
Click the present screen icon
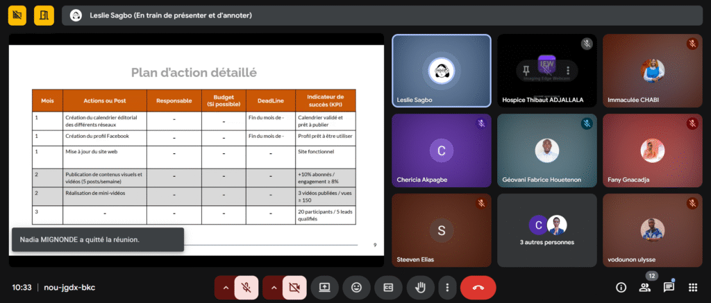(324, 287)
